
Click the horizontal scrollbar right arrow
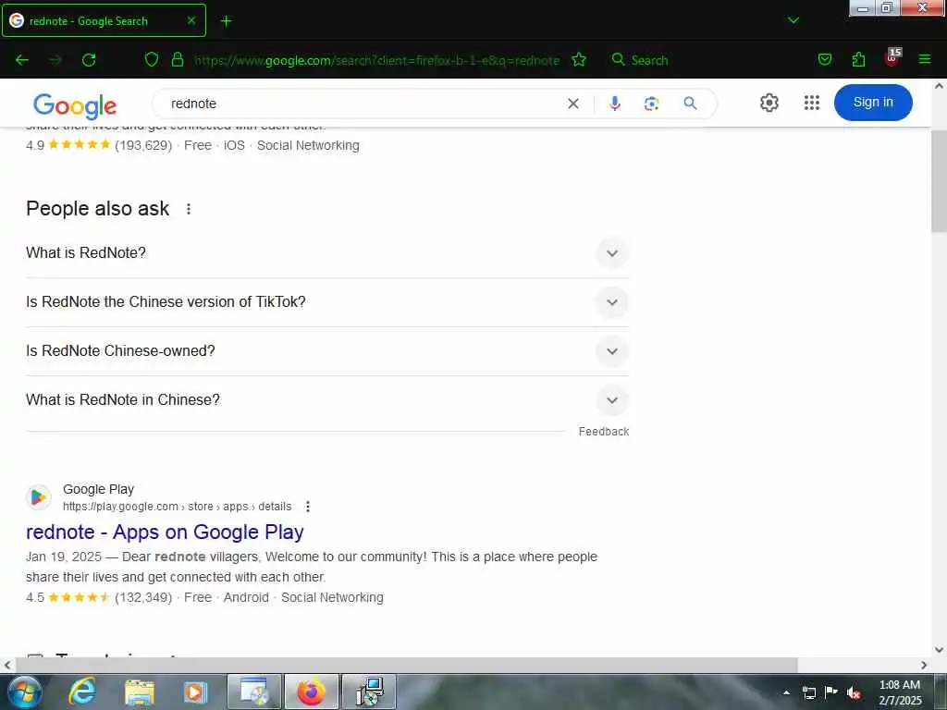coord(924,665)
